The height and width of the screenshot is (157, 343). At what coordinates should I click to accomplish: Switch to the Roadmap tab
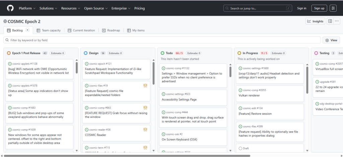coord(111,31)
